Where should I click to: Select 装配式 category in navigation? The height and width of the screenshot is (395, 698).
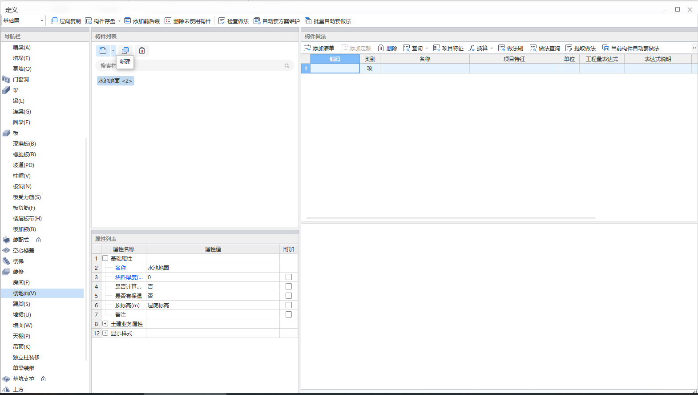[x=20, y=240]
